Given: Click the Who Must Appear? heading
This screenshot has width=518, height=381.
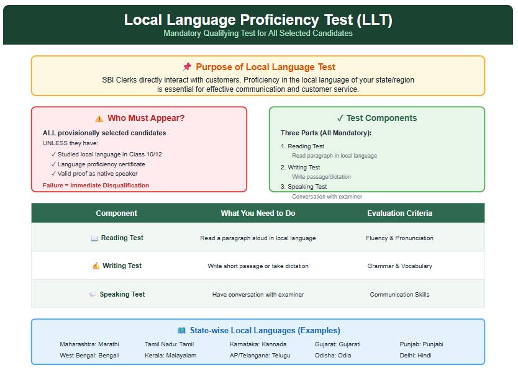Looking at the screenshot, I should (x=146, y=118).
